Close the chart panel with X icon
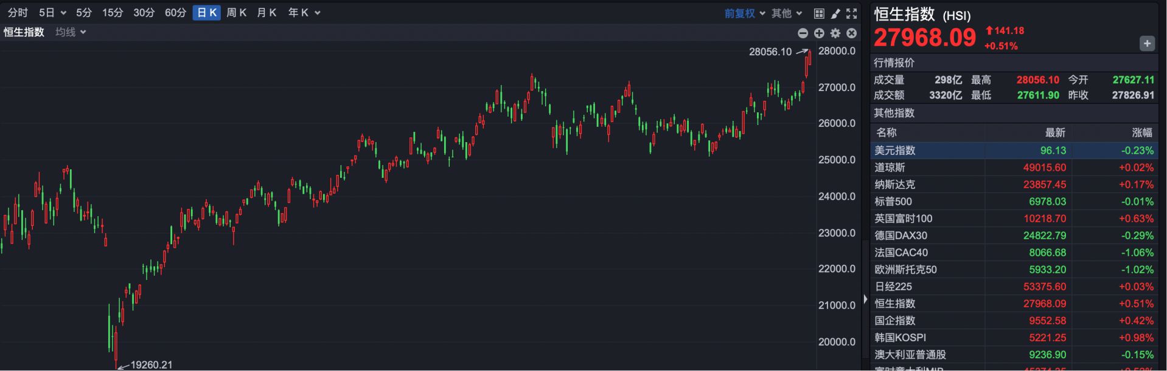The image size is (1167, 371). 852,33
